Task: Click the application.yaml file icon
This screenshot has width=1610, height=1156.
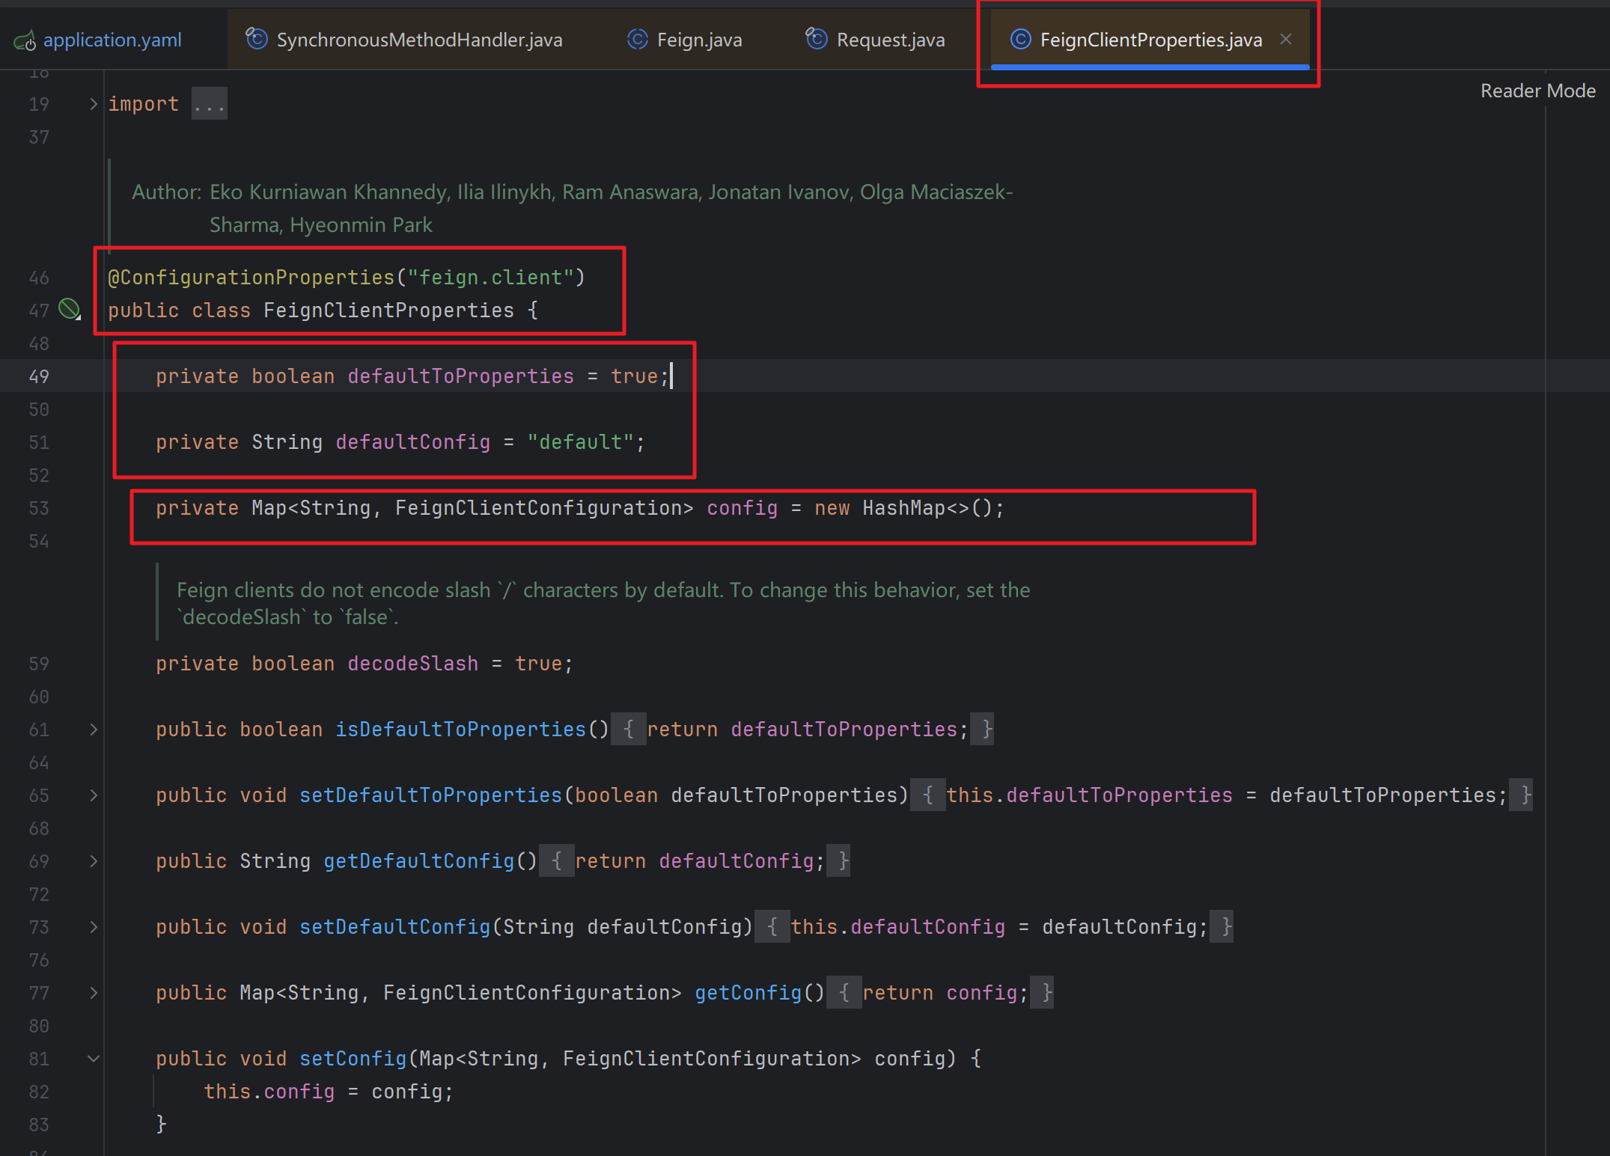Action: click(25, 40)
